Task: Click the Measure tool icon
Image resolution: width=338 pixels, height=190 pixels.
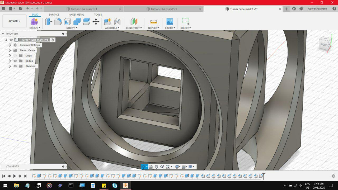Action: pos(153,22)
